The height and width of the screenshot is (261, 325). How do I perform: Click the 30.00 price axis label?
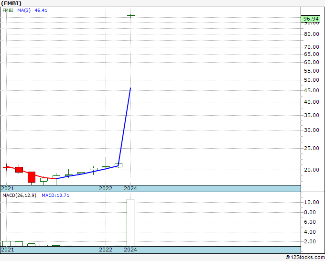pyautogui.click(x=312, y=130)
